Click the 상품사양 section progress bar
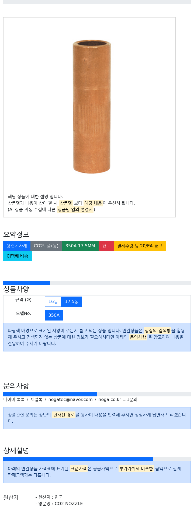Image resolution: width=194 pixels, height=507 pixels. point(97,283)
